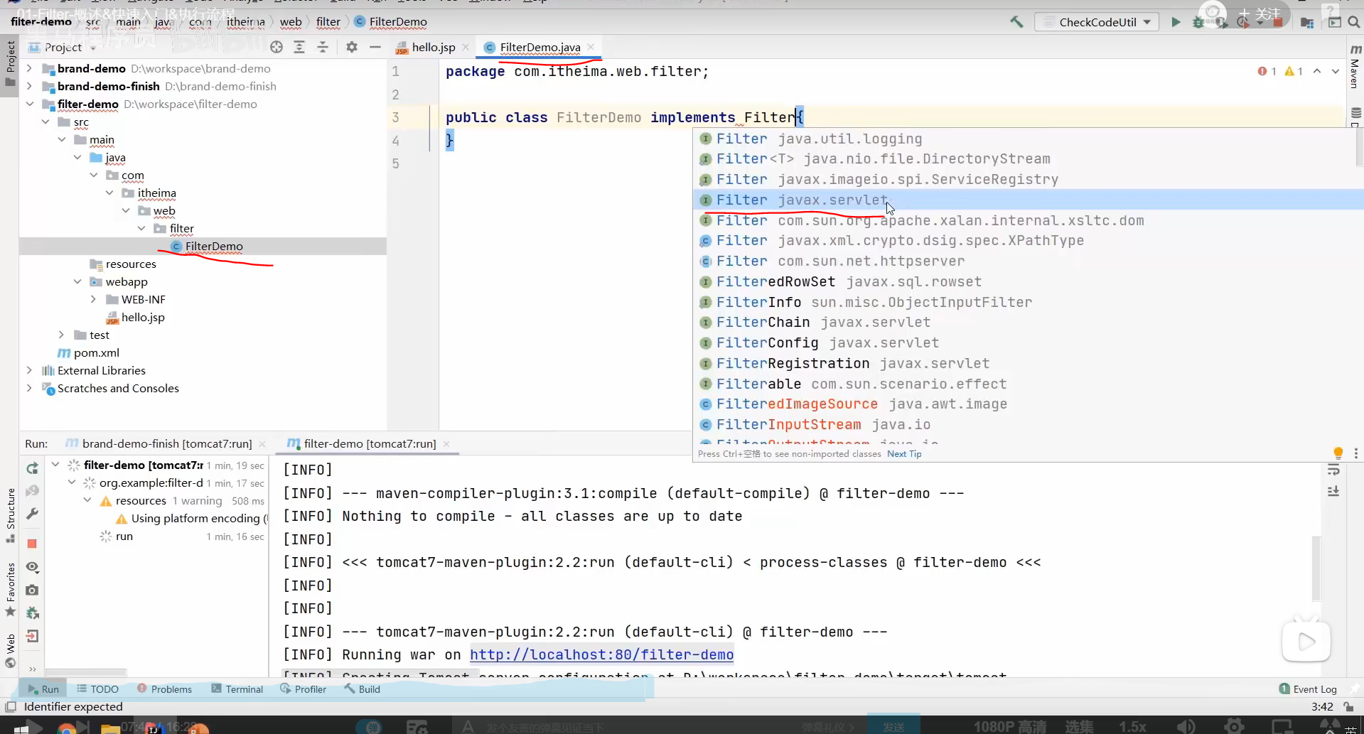The width and height of the screenshot is (1364, 734).
Task: Open the Problems tool window tab
Action: click(x=164, y=689)
